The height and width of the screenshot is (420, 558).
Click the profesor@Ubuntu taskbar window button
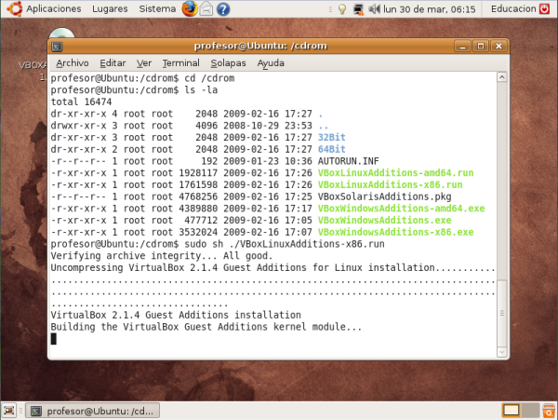click(x=93, y=410)
